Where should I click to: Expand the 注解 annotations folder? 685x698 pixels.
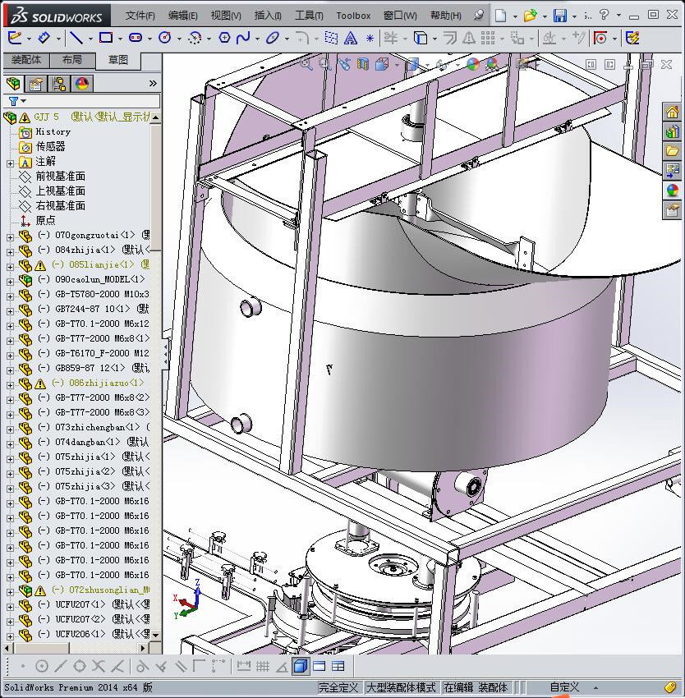(x=10, y=162)
